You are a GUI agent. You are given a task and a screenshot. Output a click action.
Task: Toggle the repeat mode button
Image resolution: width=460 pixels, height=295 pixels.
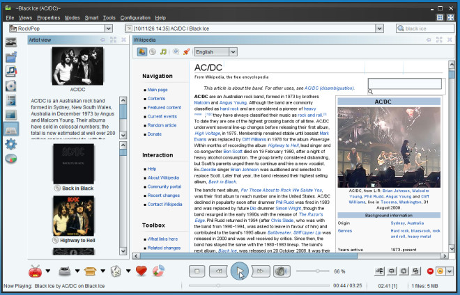click(392, 271)
